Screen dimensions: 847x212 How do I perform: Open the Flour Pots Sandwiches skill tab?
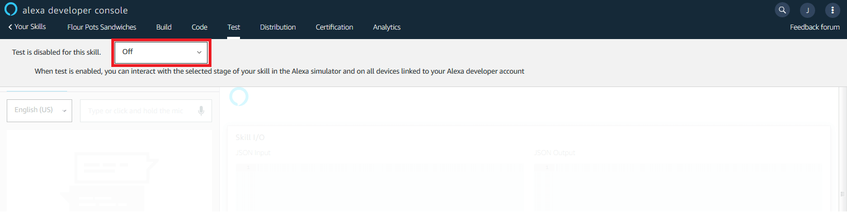102,27
